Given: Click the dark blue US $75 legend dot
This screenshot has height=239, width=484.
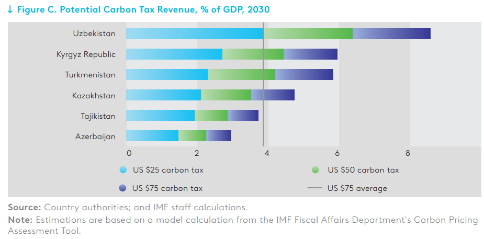Looking at the screenshot, I should point(123,188).
